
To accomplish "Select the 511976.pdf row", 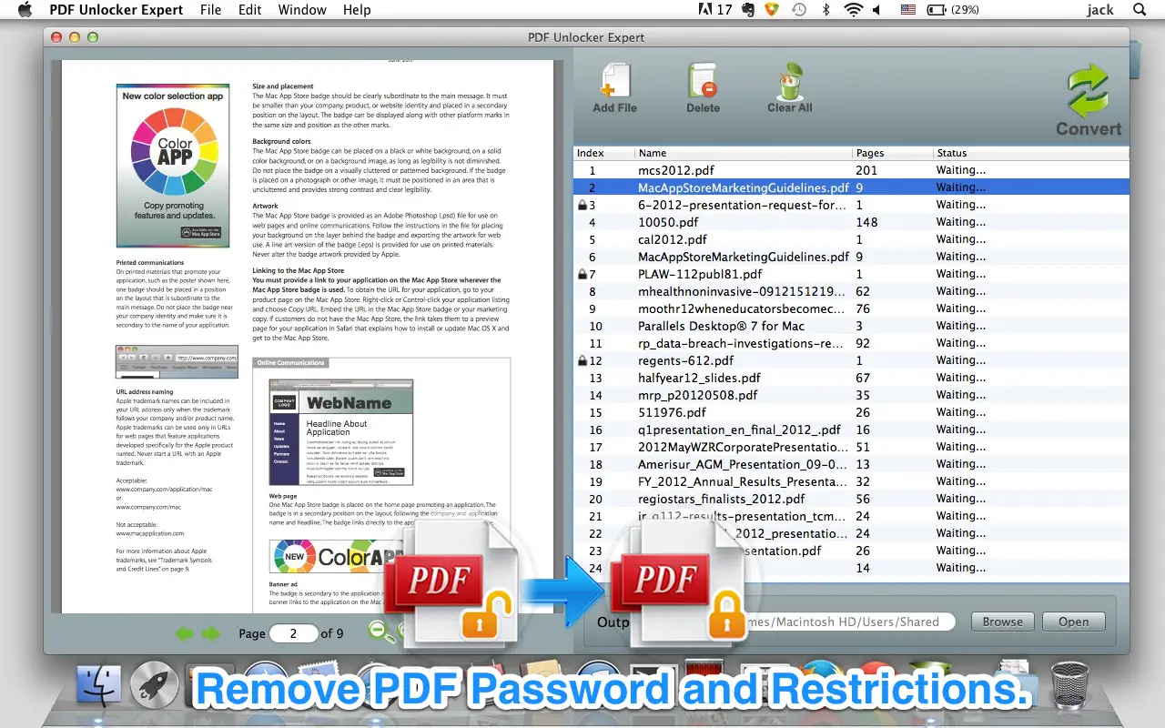I will click(851, 412).
